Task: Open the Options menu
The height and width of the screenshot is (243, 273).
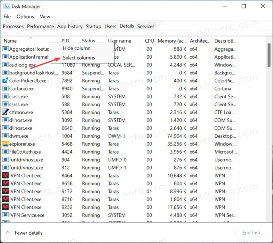Action: 25,17
